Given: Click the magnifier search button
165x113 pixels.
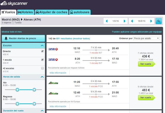Looking at the screenshot, I should pyautogui.click(x=159, y=21).
